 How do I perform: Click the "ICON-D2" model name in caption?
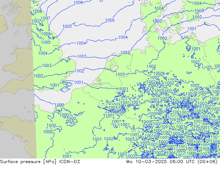(70, 162)
